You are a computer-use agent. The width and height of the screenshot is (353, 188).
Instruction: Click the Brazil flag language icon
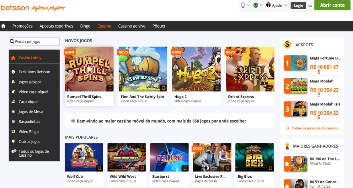point(255,5)
